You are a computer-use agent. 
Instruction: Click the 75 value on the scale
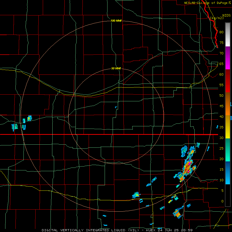(221, 43)
